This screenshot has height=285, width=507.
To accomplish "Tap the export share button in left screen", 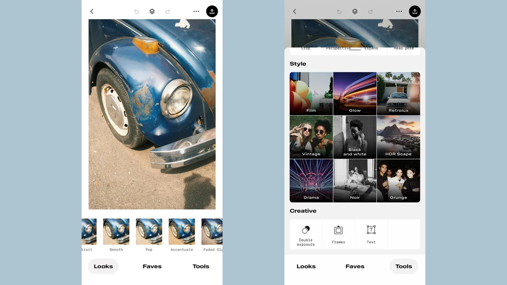I will click(x=212, y=11).
